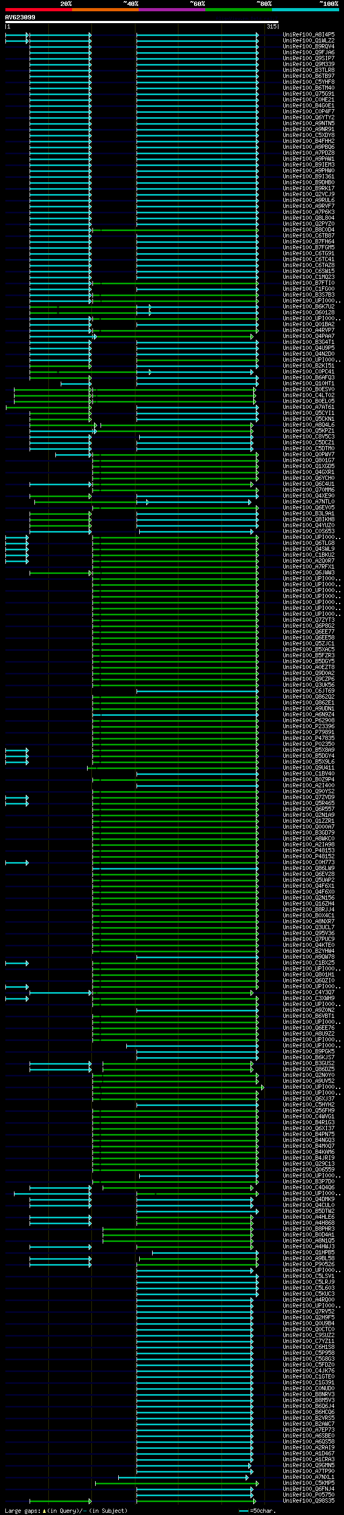
Task: Select hit label UniRef100_Q3UK56
Action: [309, 685]
